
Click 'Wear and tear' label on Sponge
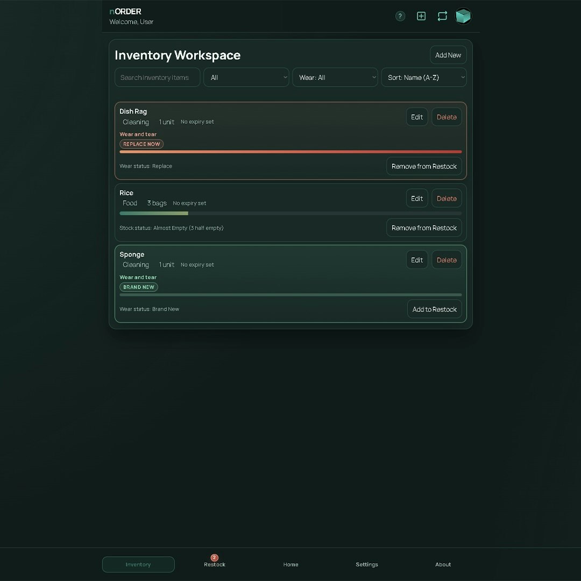coord(138,277)
